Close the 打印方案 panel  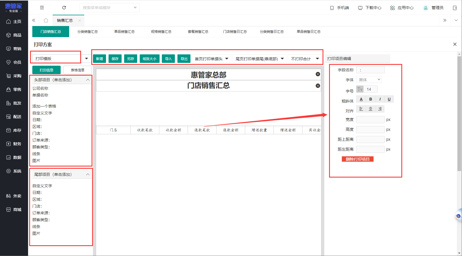(x=455, y=44)
